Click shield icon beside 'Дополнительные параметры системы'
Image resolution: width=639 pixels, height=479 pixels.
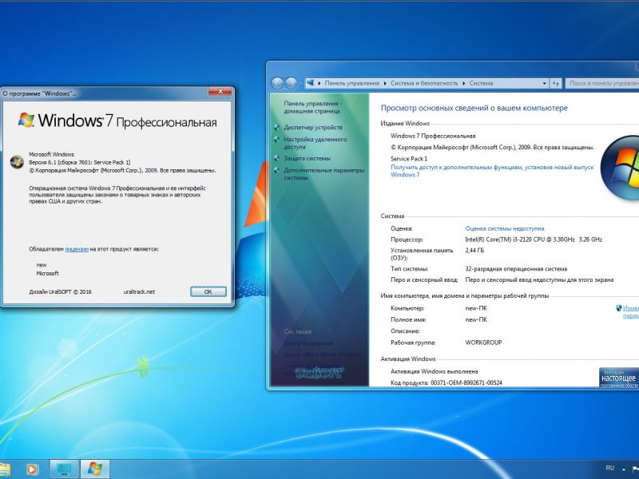tap(276, 170)
